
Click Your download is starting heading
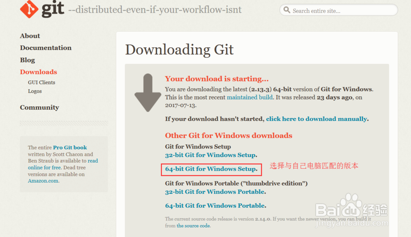pyautogui.click(x=217, y=79)
